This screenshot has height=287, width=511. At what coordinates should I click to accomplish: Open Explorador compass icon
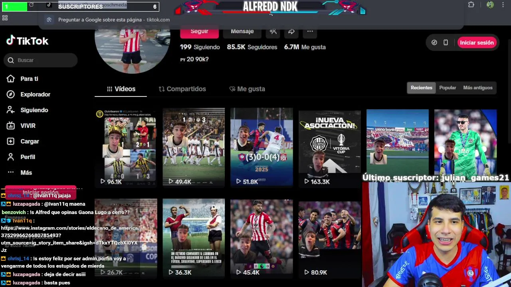click(11, 94)
